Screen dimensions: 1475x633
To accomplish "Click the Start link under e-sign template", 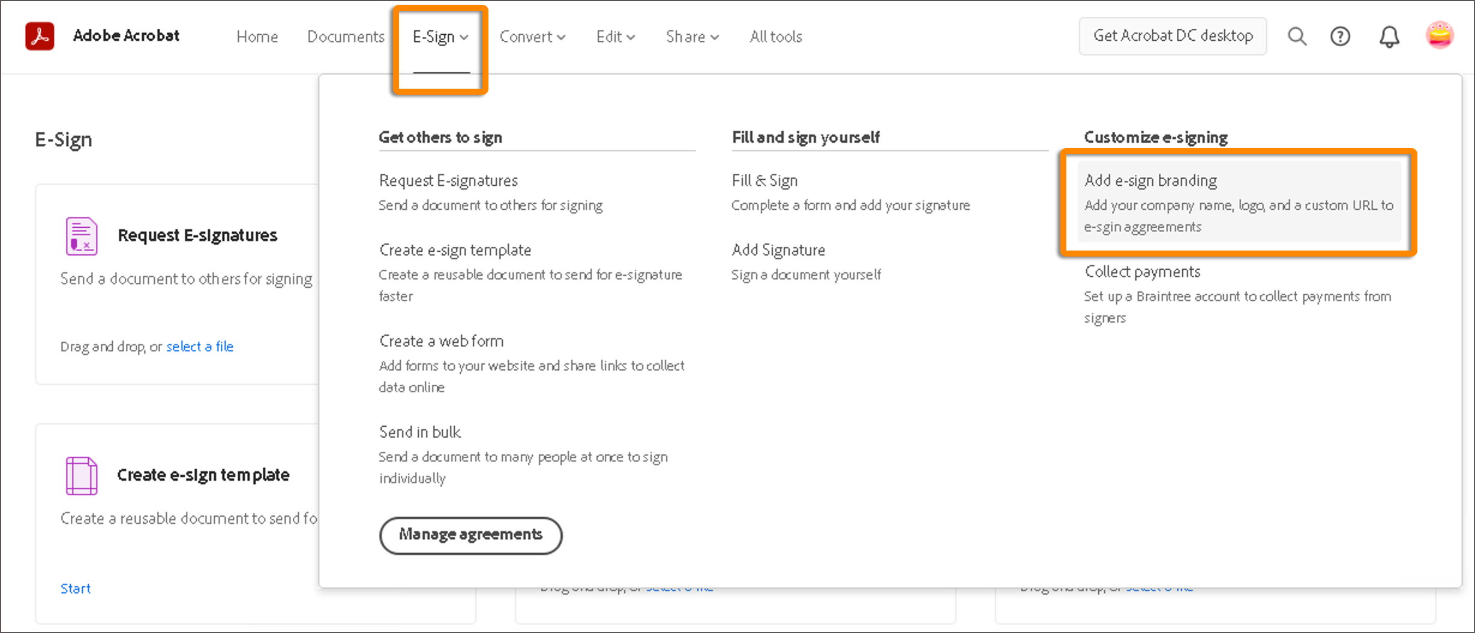I will (x=76, y=589).
